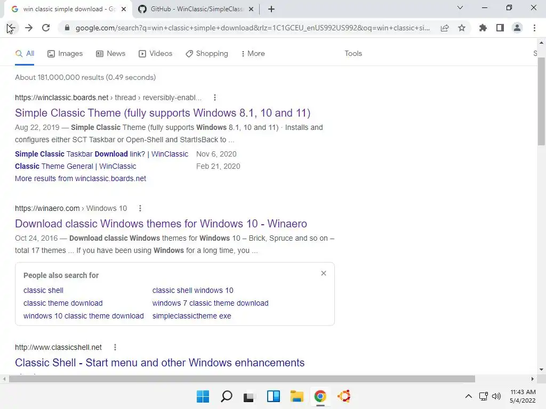The height and width of the screenshot is (409, 546).
Task: Open the Chrome three-dot menu
Action: [x=534, y=28]
